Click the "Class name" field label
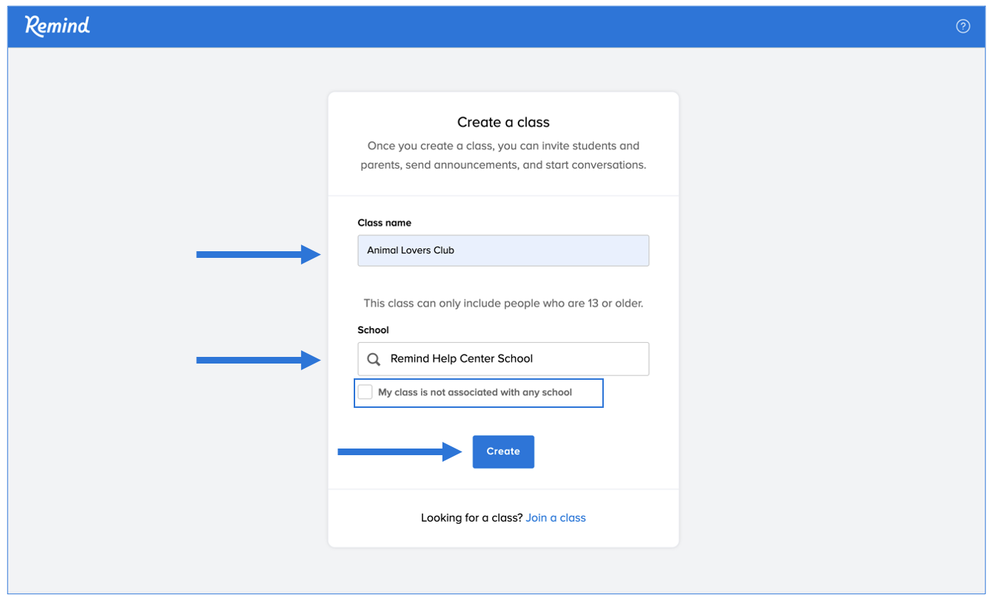The image size is (993, 600). tap(384, 222)
